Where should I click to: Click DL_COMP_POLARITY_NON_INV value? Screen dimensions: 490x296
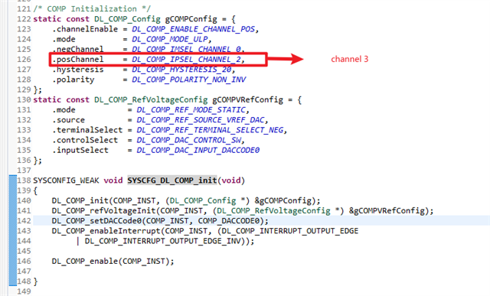189,80
